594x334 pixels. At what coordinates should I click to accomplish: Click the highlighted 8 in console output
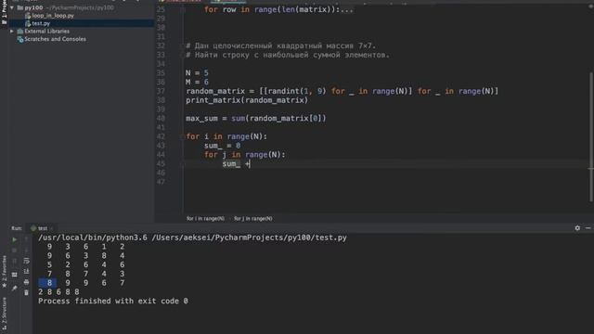point(49,283)
